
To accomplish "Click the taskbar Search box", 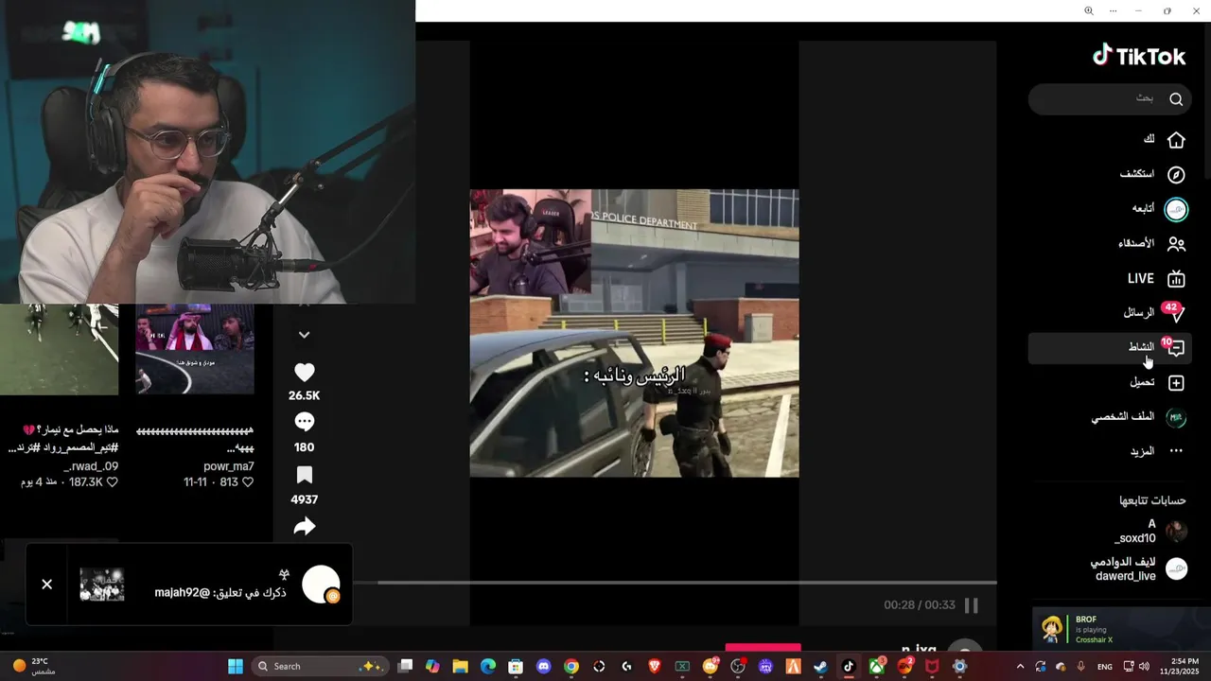I will click(319, 667).
